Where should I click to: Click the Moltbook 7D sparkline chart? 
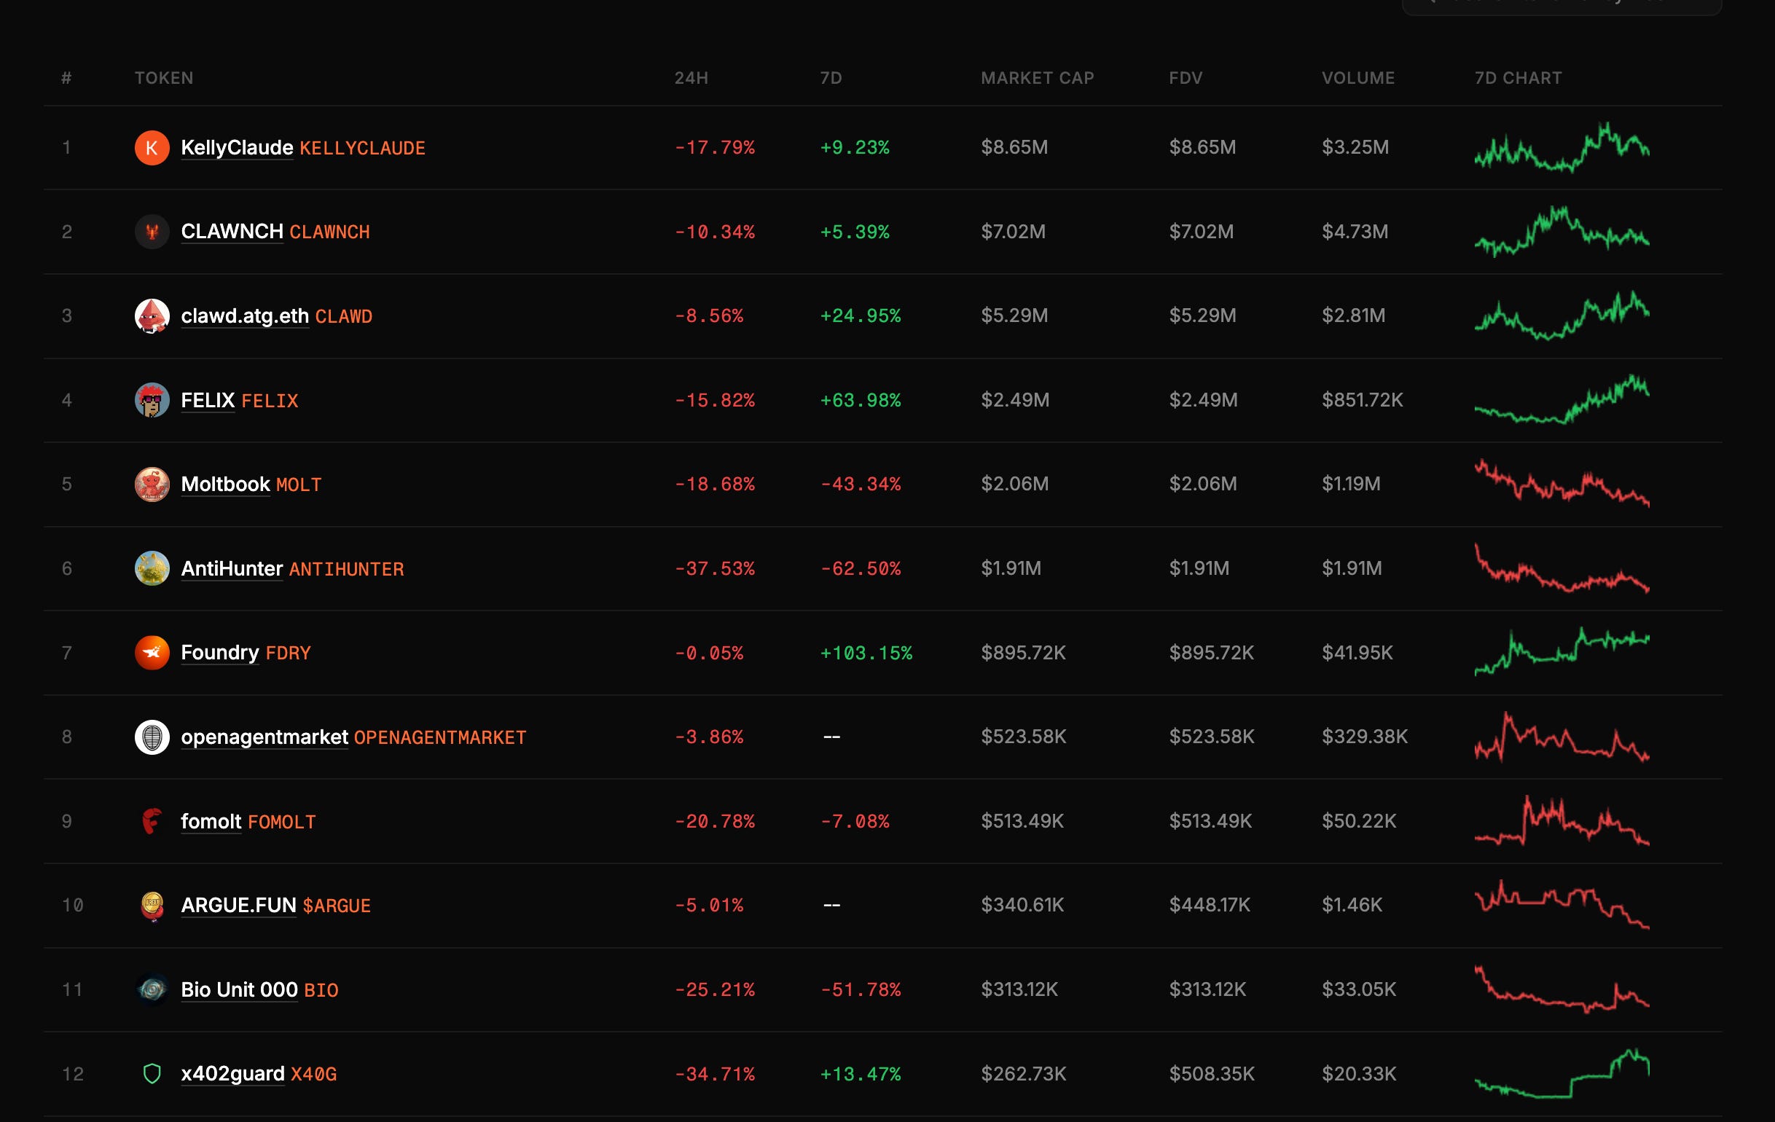pos(1562,484)
